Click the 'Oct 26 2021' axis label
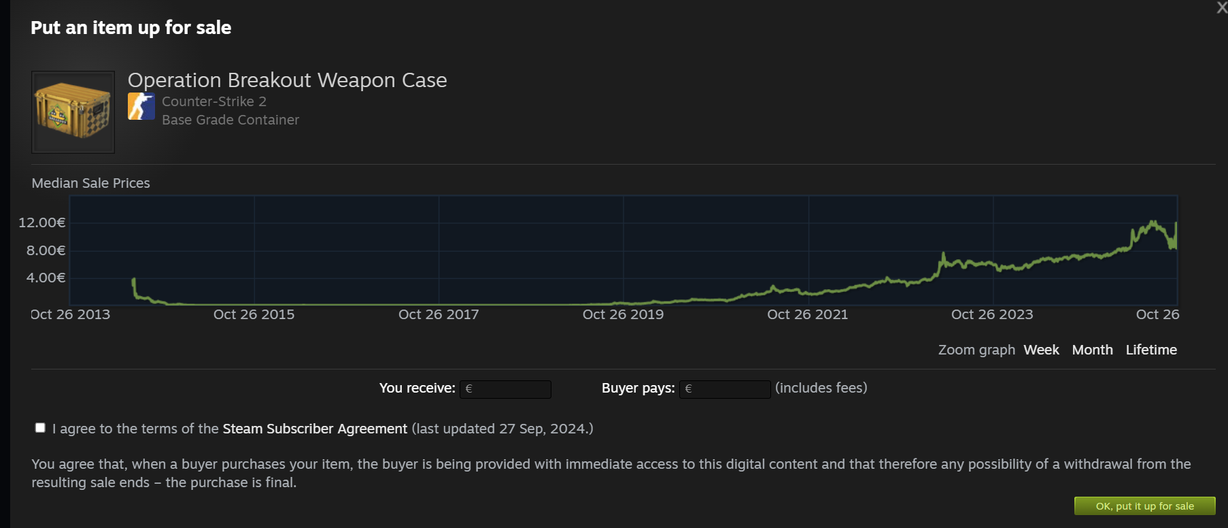The width and height of the screenshot is (1228, 528). click(807, 314)
